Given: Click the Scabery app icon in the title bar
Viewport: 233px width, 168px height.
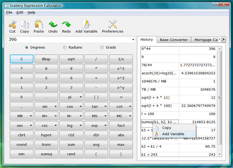Looking at the screenshot, I should (x=6, y=6).
